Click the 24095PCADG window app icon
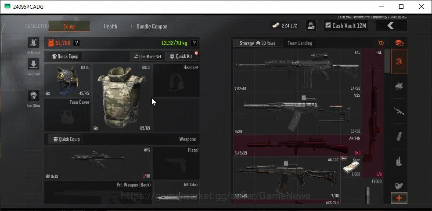The image size is (432, 211). (7, 7)
